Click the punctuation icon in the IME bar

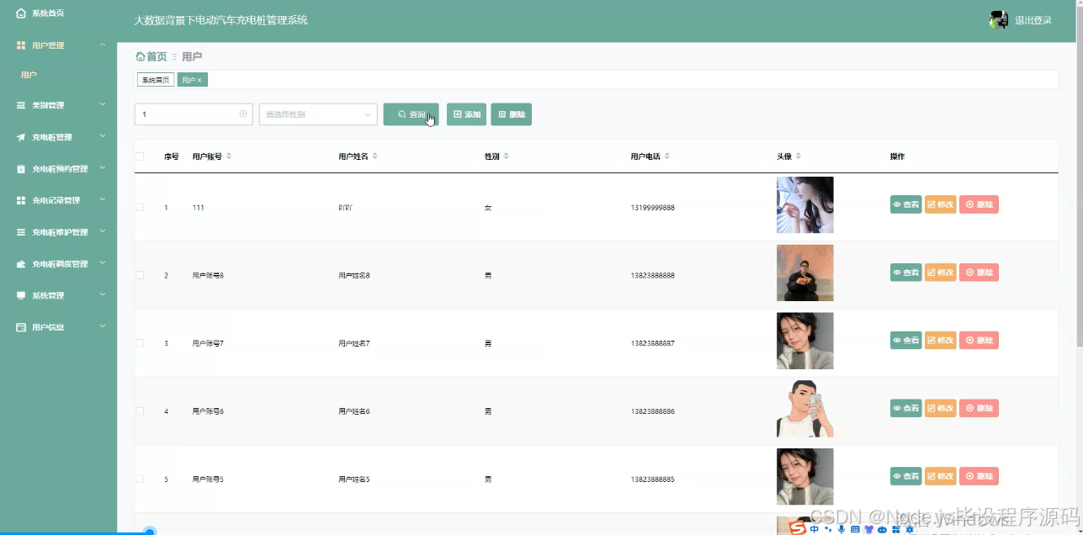828,529
